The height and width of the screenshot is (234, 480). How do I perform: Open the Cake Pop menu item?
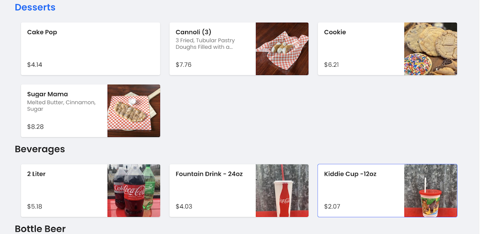click(90, 48)
